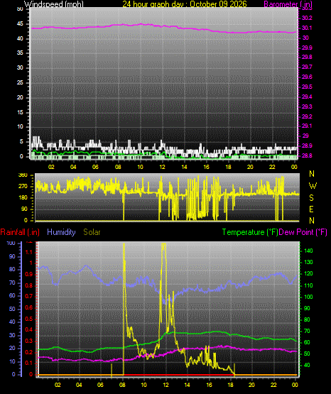This screenshot has width=331, height=394.
Task: Click hour 12 below the windspeed graph
Action: click(x=162, y=167)
